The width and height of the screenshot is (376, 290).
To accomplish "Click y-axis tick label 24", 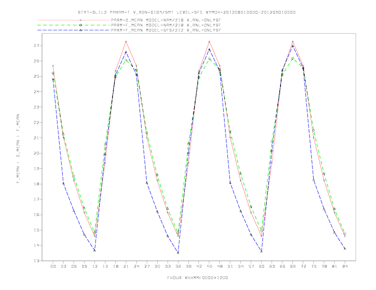I will [x=37, y=91].
